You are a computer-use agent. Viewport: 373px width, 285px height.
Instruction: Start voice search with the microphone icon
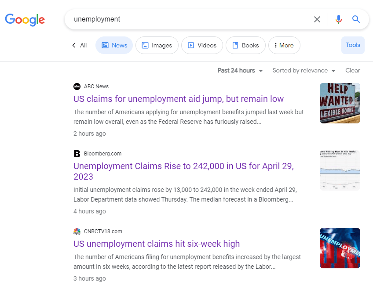pos(338,19)
